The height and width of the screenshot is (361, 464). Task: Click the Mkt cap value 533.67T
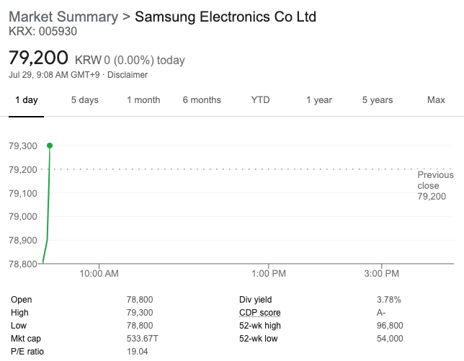click(x=143, y=338)
